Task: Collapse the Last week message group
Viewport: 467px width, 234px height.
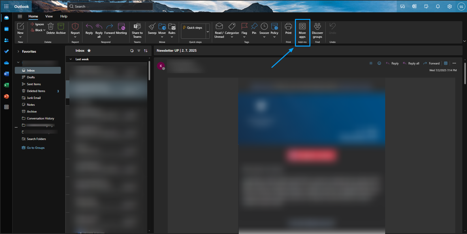Action: click(71, 59)
